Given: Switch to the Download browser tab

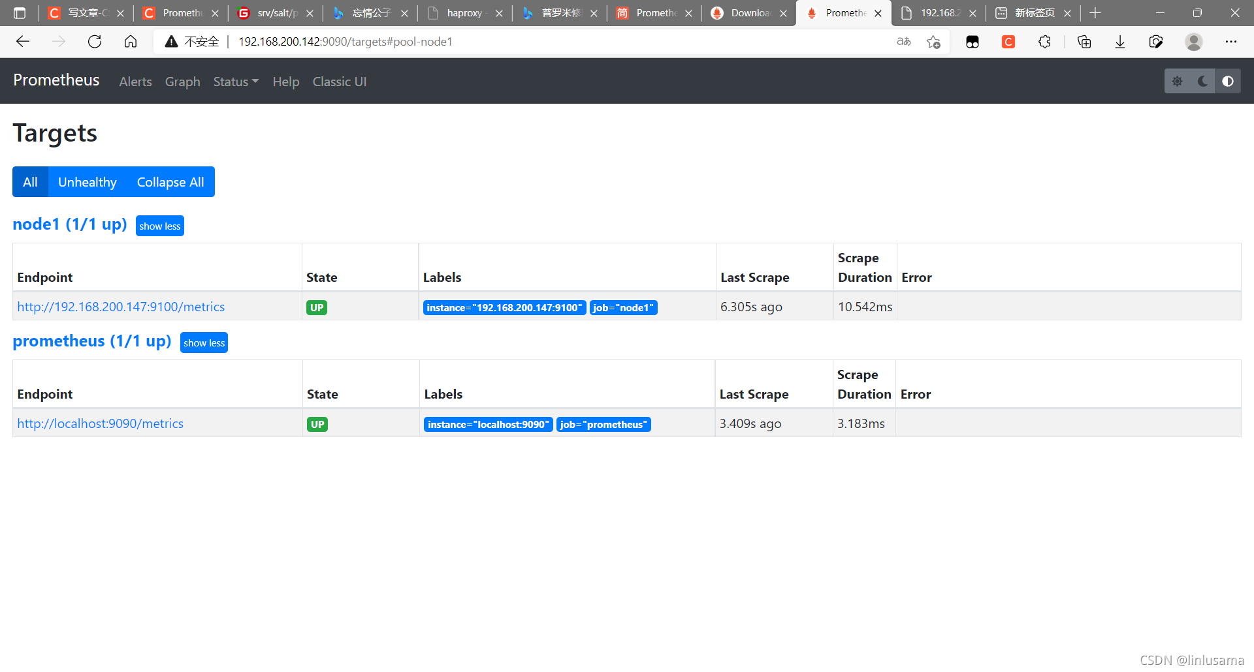Looking at the screenshot, I should 750,13.
